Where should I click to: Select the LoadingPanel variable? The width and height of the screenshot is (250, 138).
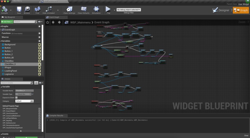pyautogui.click(x=11, y=71)
